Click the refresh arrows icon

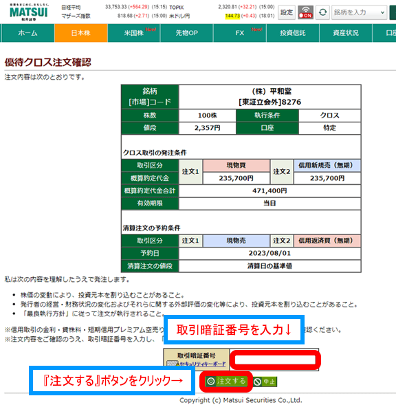coord(322,12)
